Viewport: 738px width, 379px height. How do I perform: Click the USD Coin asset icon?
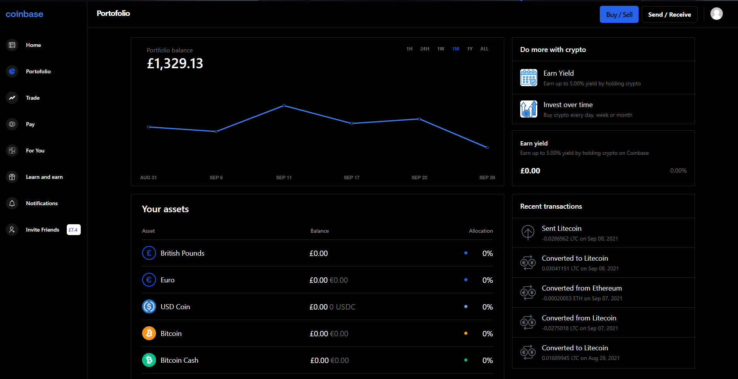pyautogui.click(x=149, y=307)
